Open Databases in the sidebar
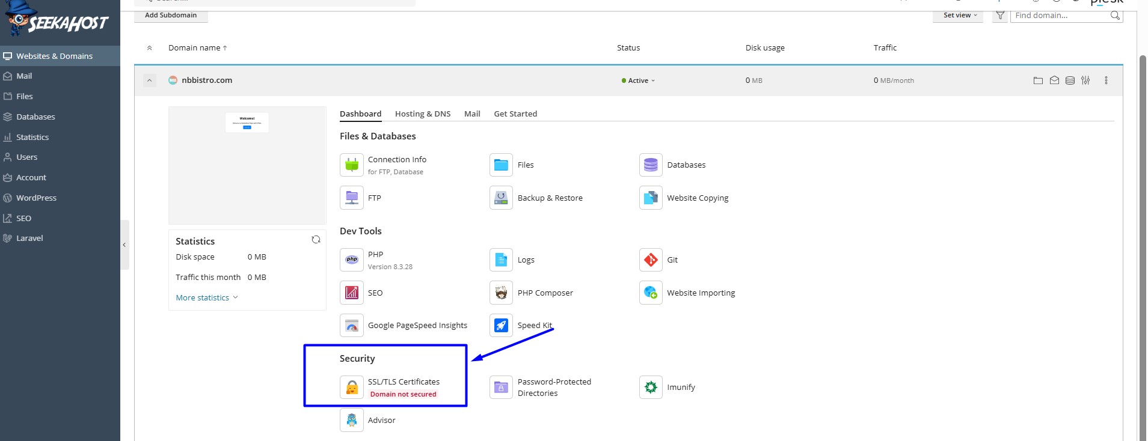This screenshot has width=1148, height=441. pyautogui.click(x=60, y=117)
